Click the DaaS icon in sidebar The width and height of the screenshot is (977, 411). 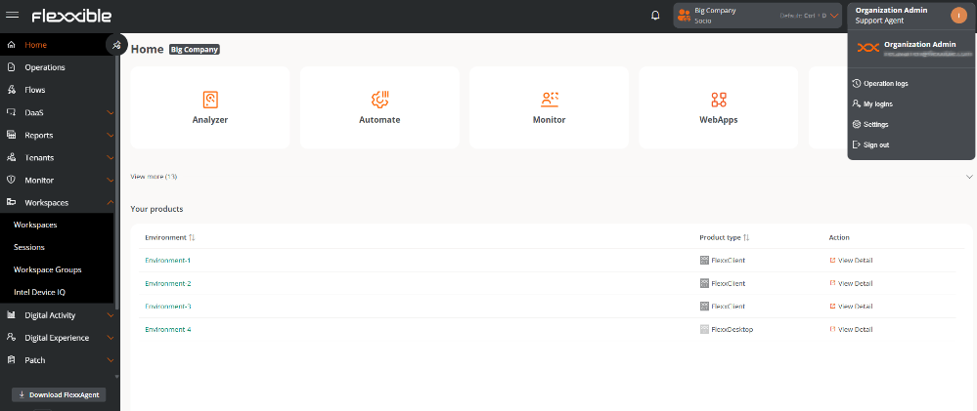click(11, 112)
